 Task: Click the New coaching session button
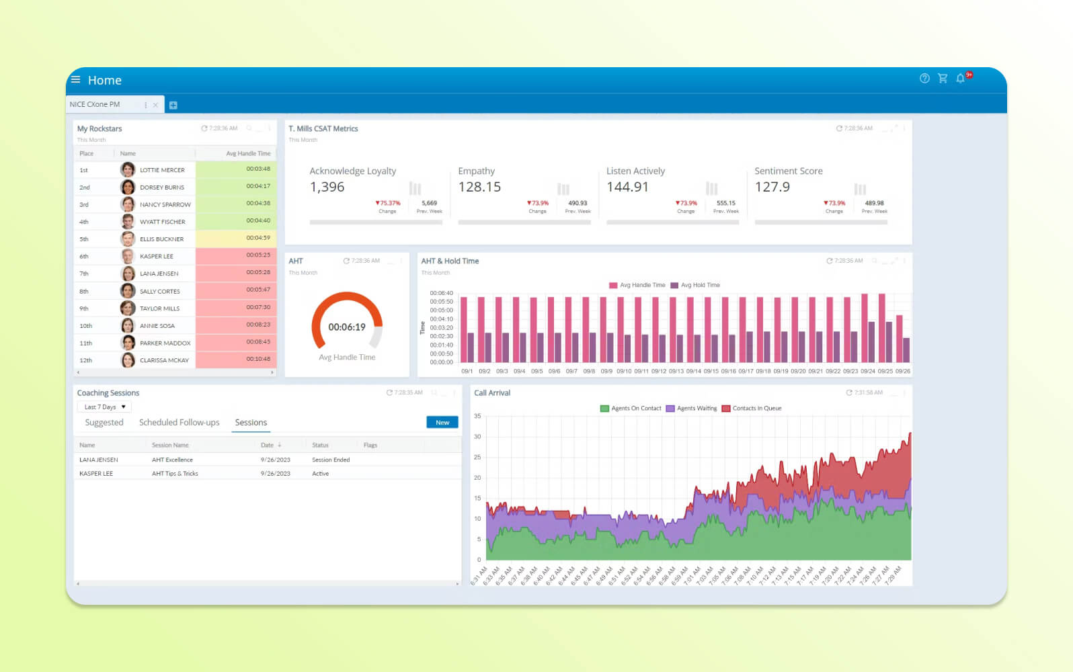coord(442,422)
